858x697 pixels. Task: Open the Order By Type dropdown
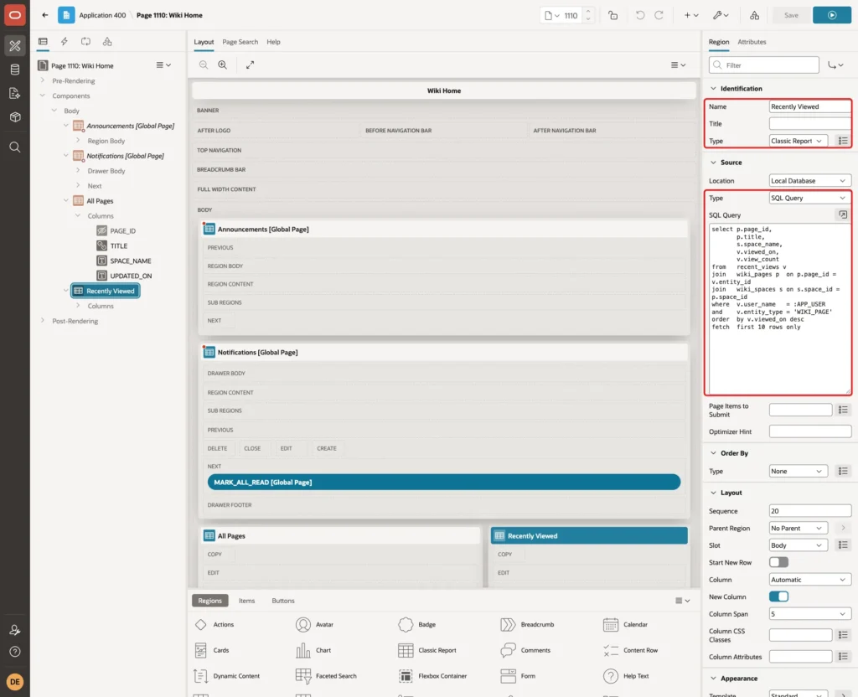[x=798, y=471]
